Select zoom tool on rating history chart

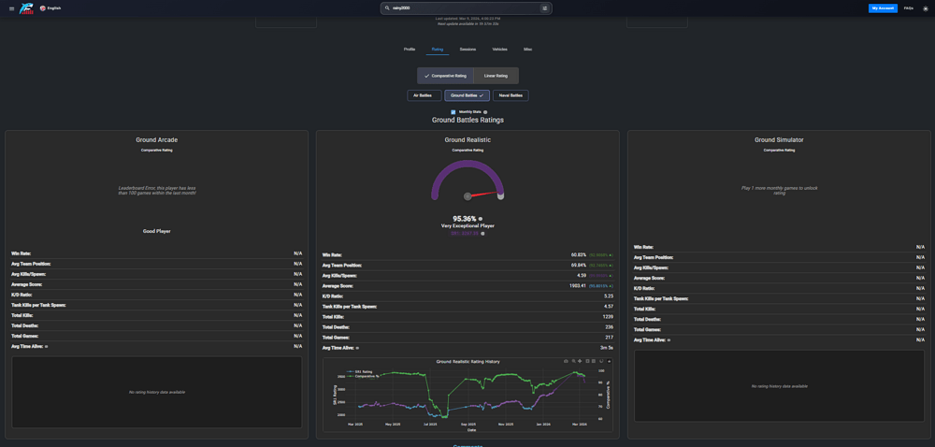pyautogui.click(x=573, y=361)
